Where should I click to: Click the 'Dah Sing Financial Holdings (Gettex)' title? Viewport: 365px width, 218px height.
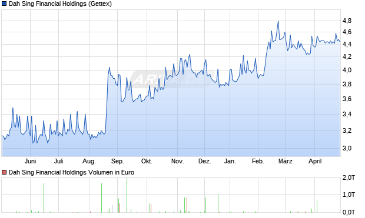point(60,4)
